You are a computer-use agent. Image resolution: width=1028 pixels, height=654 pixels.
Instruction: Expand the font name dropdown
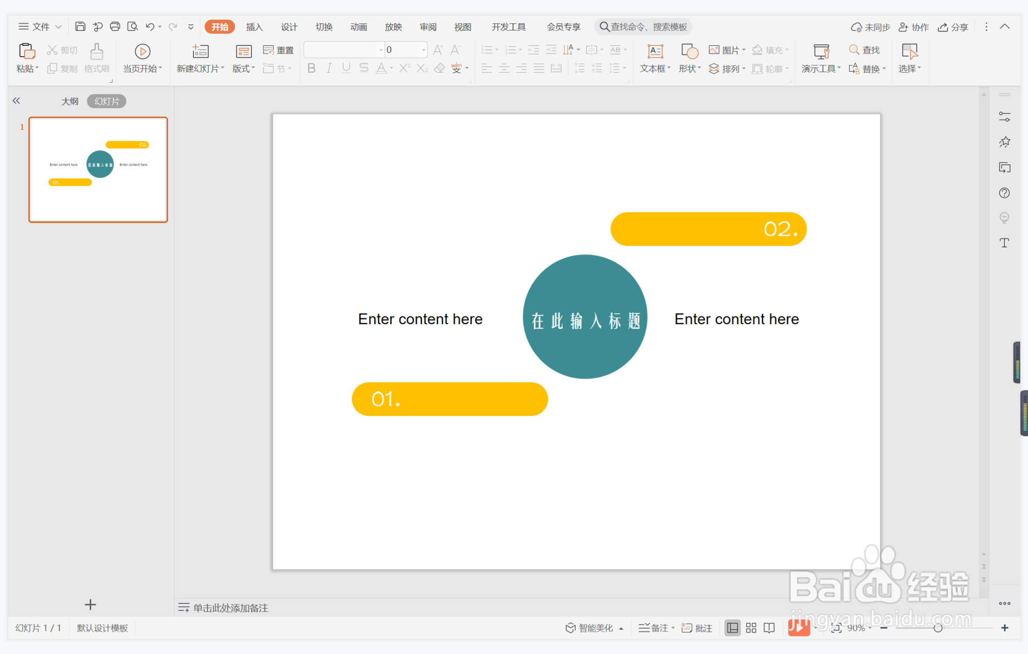[381, 50]
